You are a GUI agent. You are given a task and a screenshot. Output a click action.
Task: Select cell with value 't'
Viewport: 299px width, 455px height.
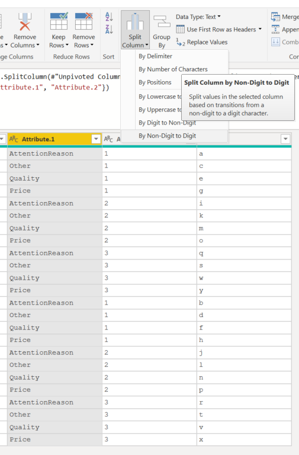pos(244,415)
